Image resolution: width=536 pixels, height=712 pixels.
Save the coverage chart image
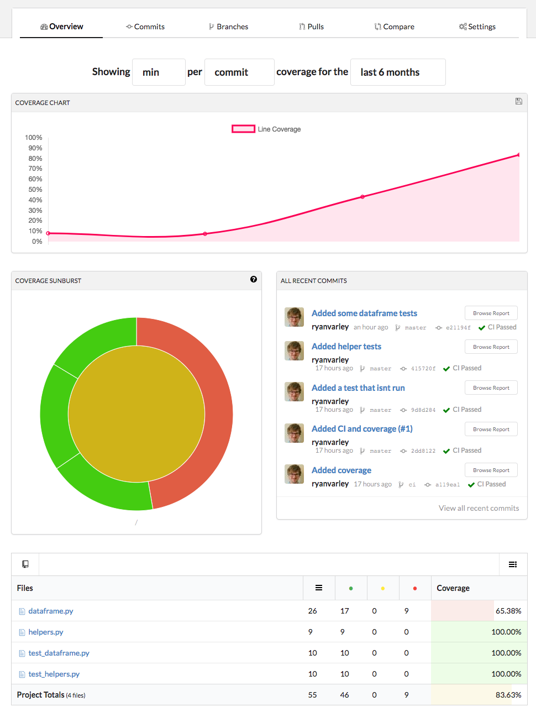(x=518, y=101)
